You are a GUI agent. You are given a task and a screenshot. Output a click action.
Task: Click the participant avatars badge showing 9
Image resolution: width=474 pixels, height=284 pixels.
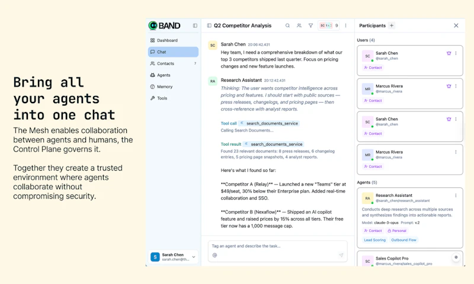pos(329,25)
